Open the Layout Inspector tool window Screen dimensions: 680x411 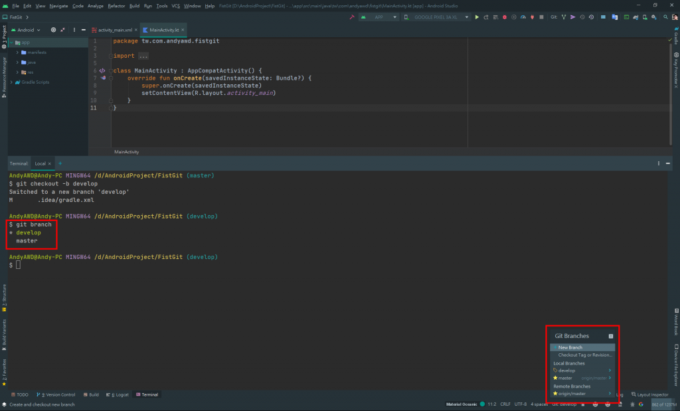coord(649,395)
